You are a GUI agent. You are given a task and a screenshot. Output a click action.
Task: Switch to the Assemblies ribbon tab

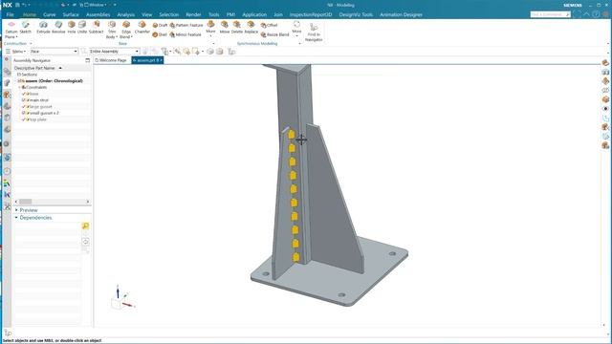coord(98,14)
